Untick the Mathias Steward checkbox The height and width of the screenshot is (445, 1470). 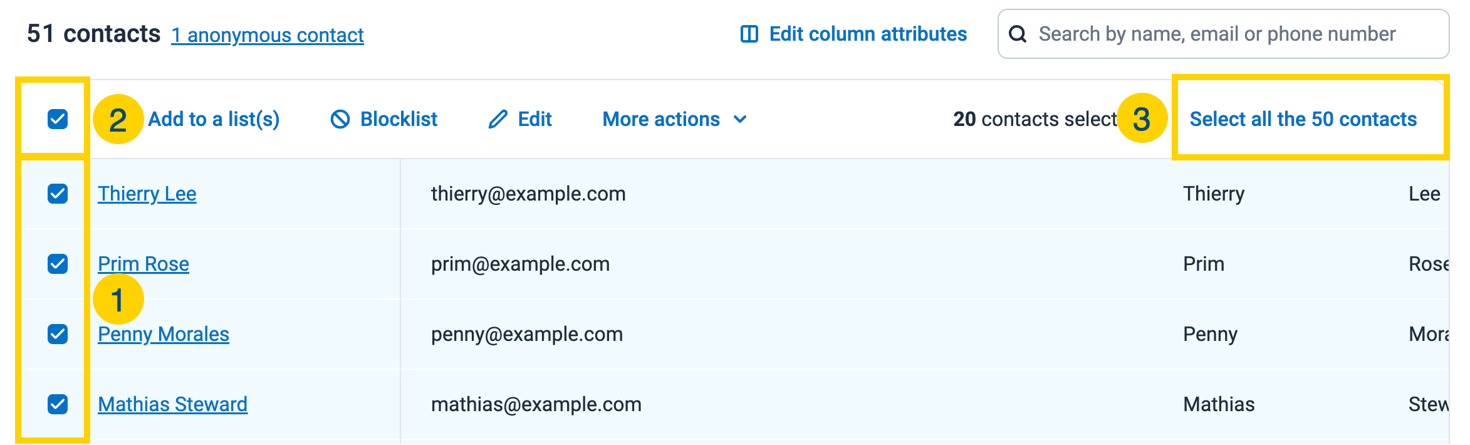[58, 404]
